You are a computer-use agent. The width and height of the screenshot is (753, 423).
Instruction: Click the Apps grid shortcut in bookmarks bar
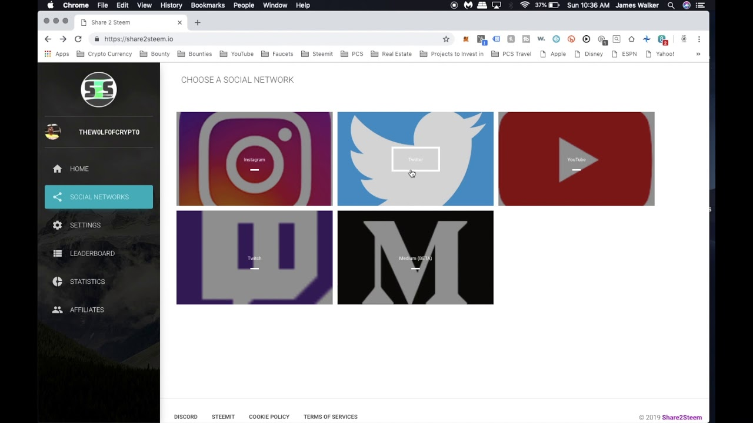coord(57,54)
